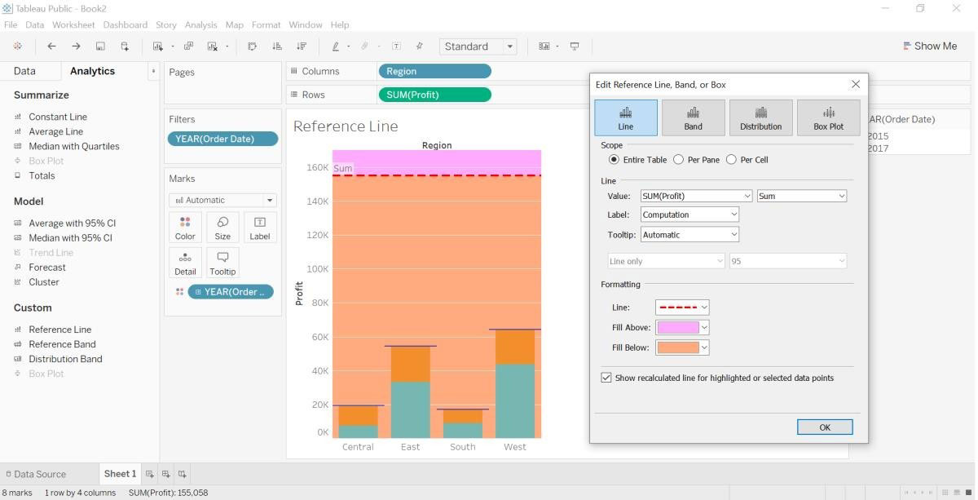Click the Label mark button

[260, 228]
